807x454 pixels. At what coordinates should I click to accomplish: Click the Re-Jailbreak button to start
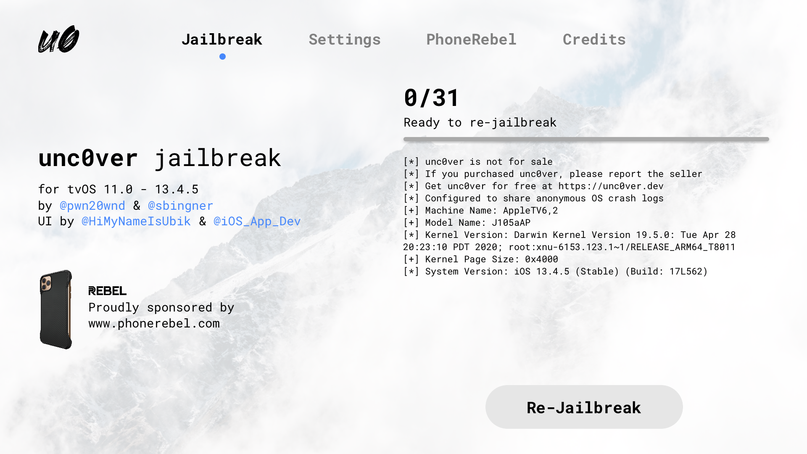[x=584, y=406]
